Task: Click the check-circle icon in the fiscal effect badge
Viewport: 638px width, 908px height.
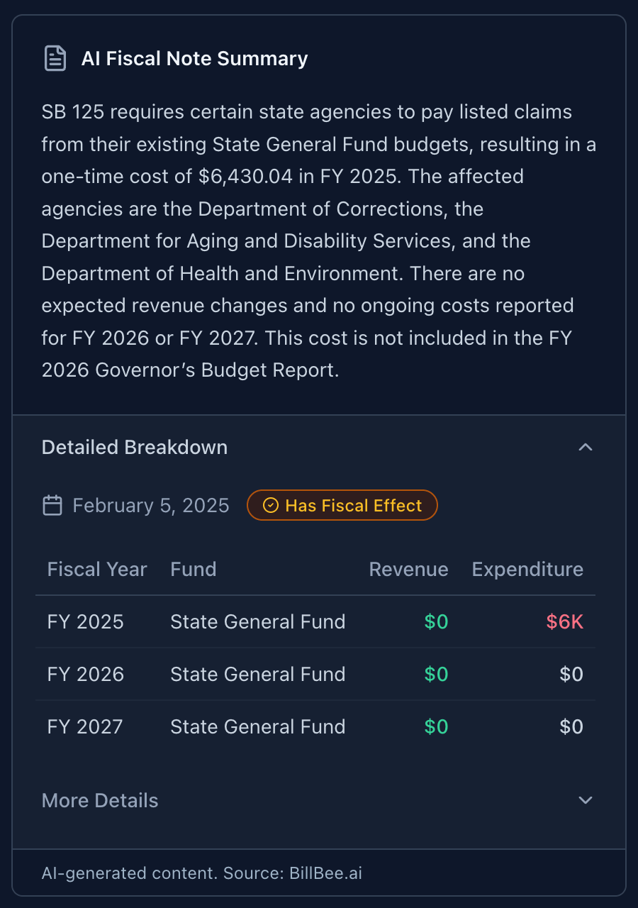Action: (270, 506)
